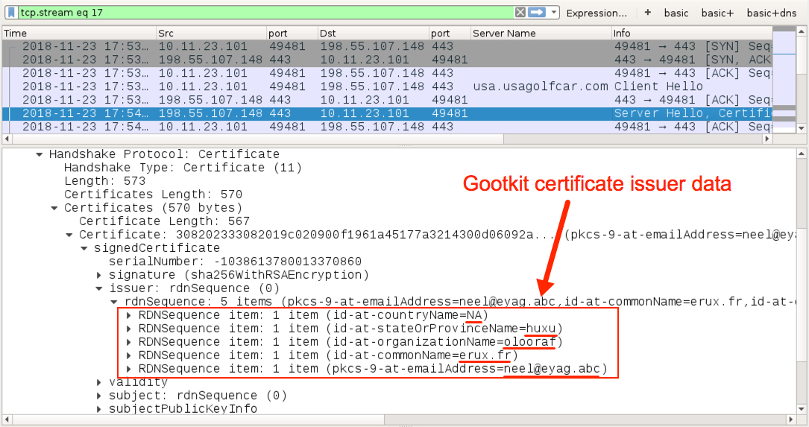
Task: Expand emailAddress=neel@eyag.abc RDNSequence item
Action: pos(128,369)
